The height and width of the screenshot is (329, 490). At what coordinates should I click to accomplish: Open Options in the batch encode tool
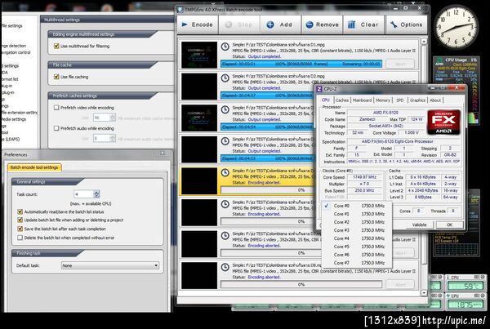(407, 24)
